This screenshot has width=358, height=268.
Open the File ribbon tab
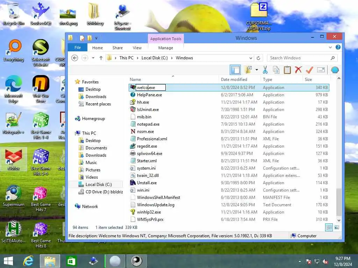click(78, 47)
